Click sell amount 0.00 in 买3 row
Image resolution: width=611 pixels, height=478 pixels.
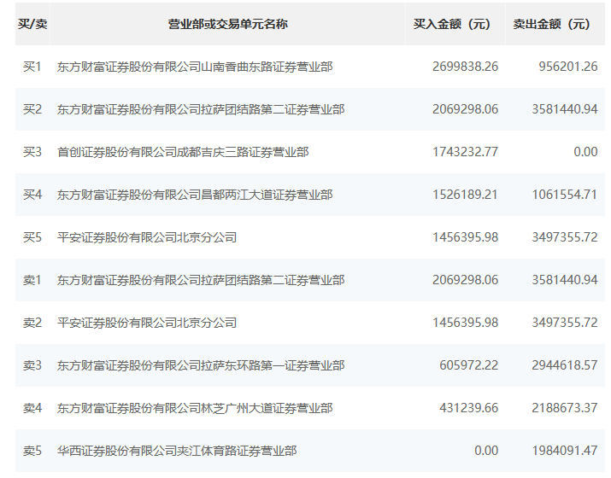[x=585, y=152]
